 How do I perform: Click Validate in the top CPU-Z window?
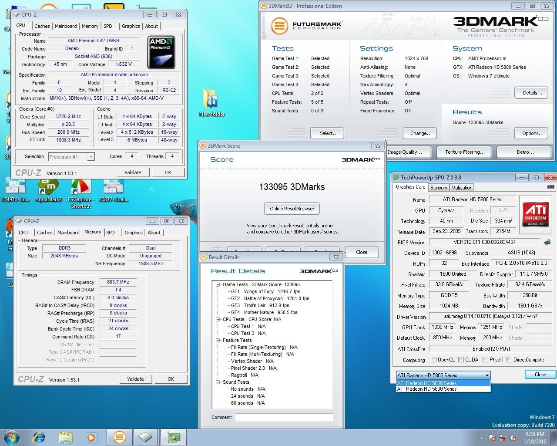click(133, 172)
